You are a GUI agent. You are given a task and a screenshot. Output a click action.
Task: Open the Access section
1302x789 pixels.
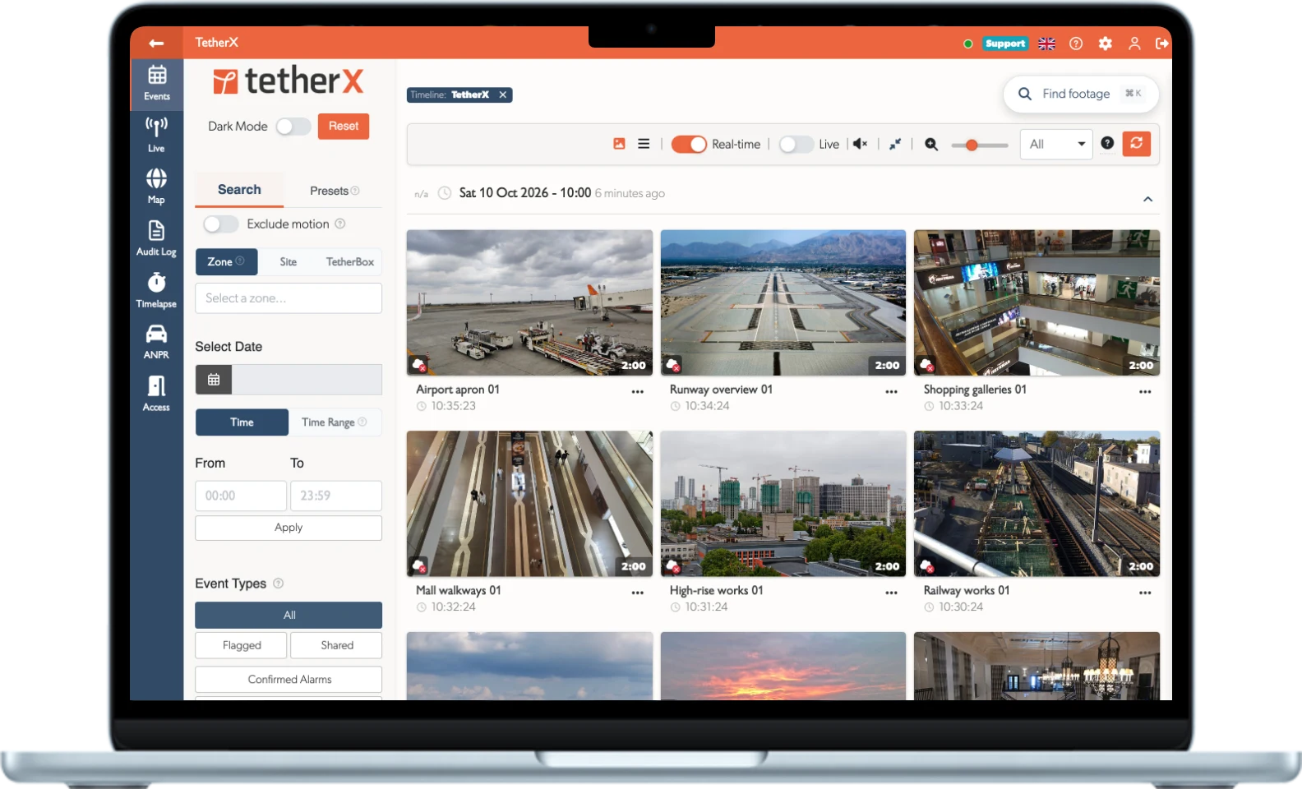click(x=156, y=394)
